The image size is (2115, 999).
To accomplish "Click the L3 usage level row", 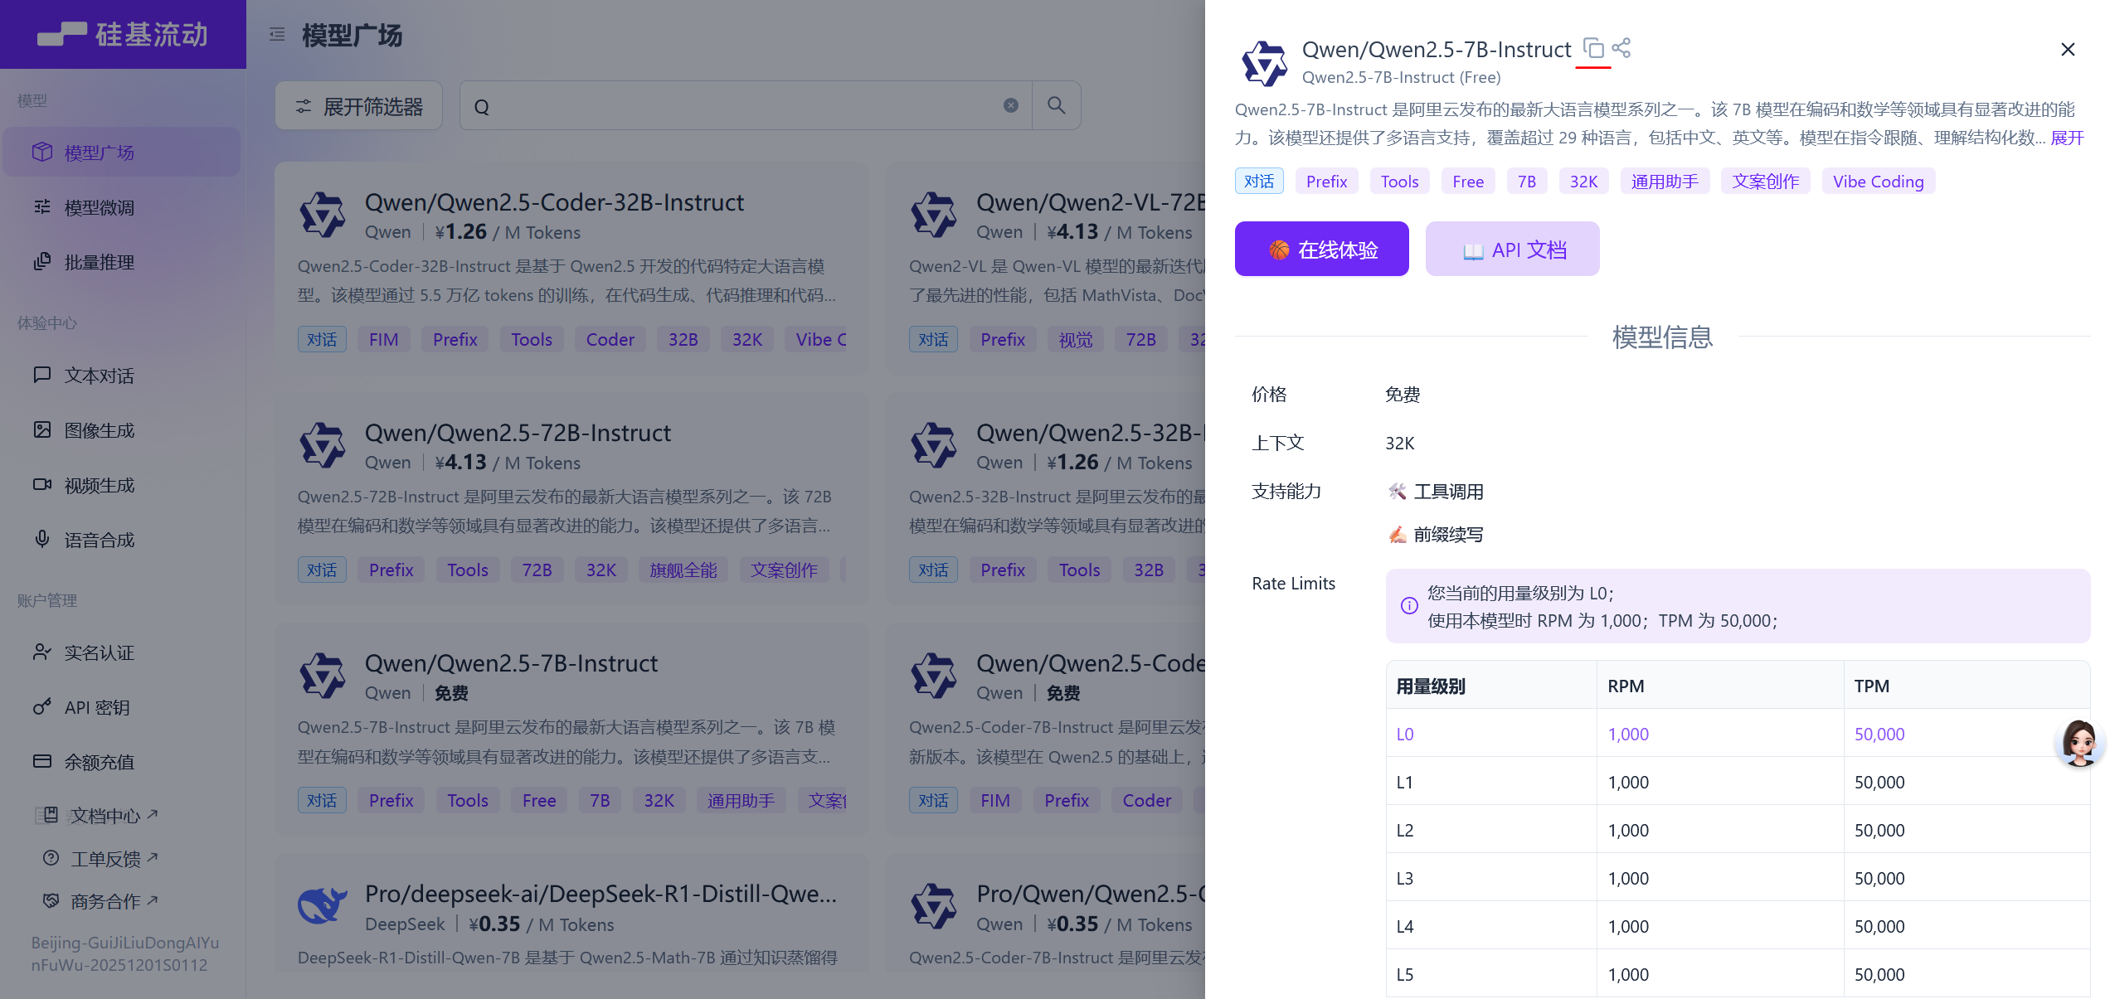I will [x=1738, y=878].
